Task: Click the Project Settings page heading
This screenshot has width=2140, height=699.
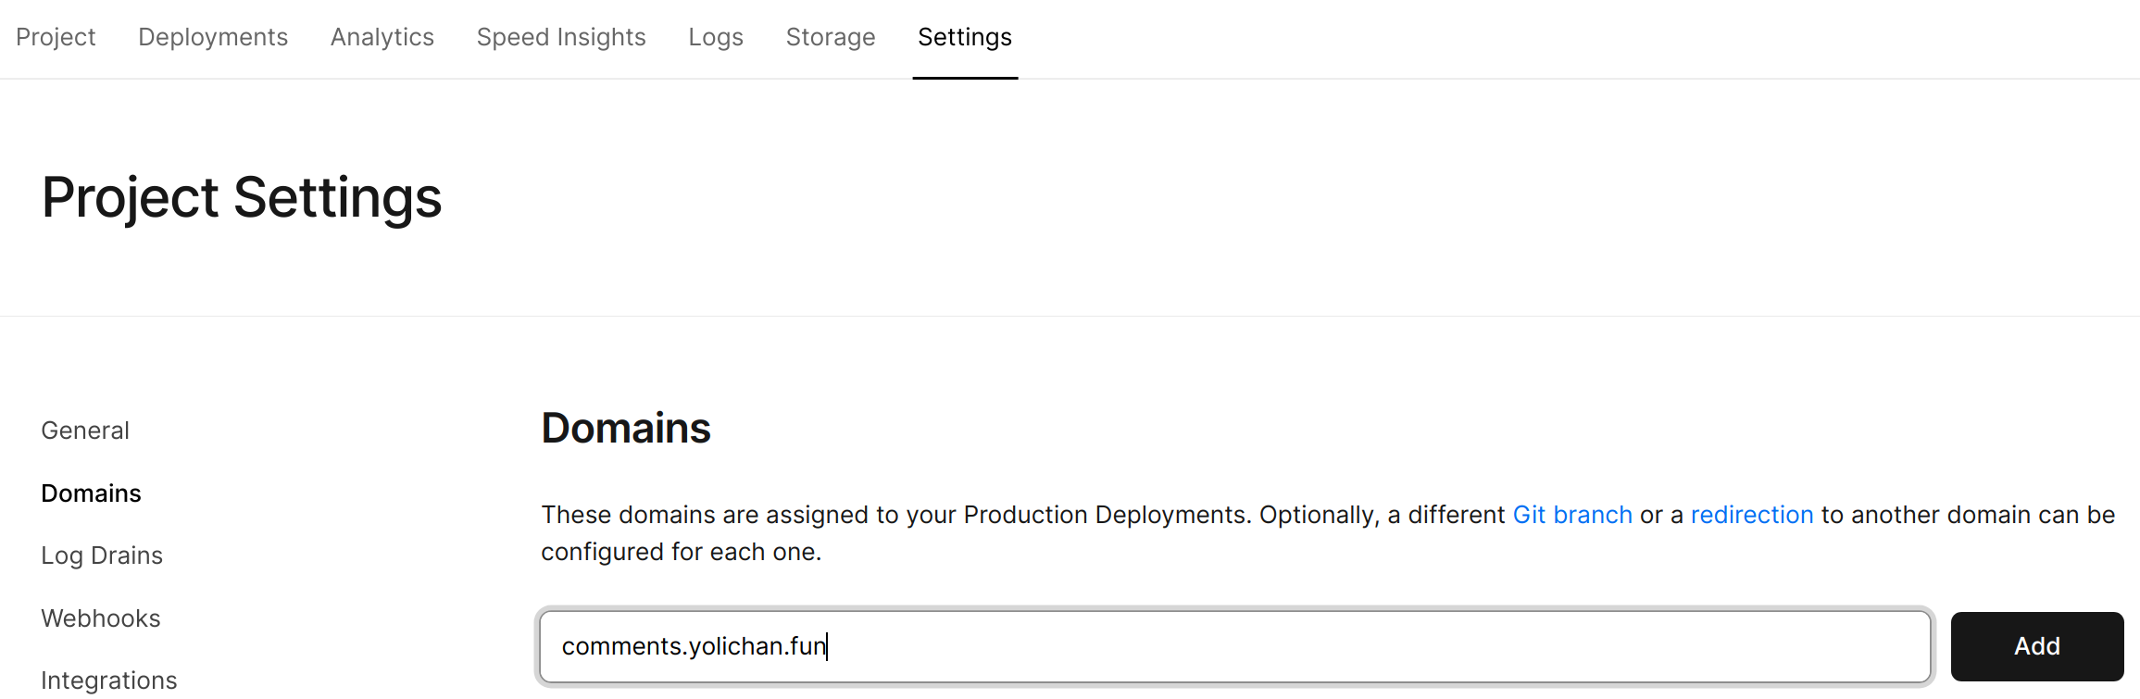Action: coord(242,197)
